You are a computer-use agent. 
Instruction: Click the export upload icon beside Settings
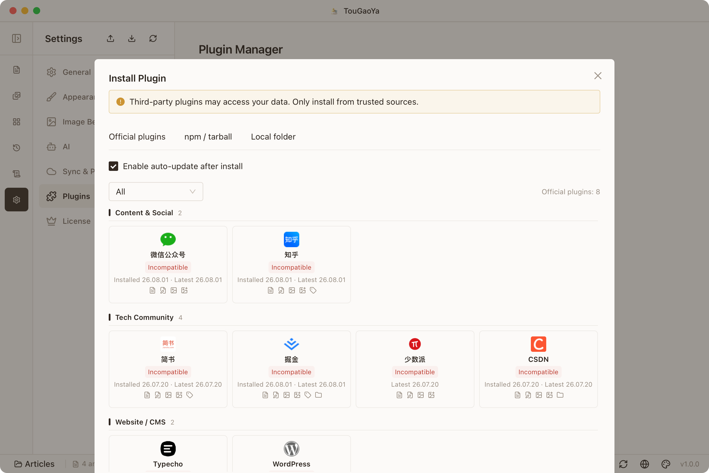110,38
